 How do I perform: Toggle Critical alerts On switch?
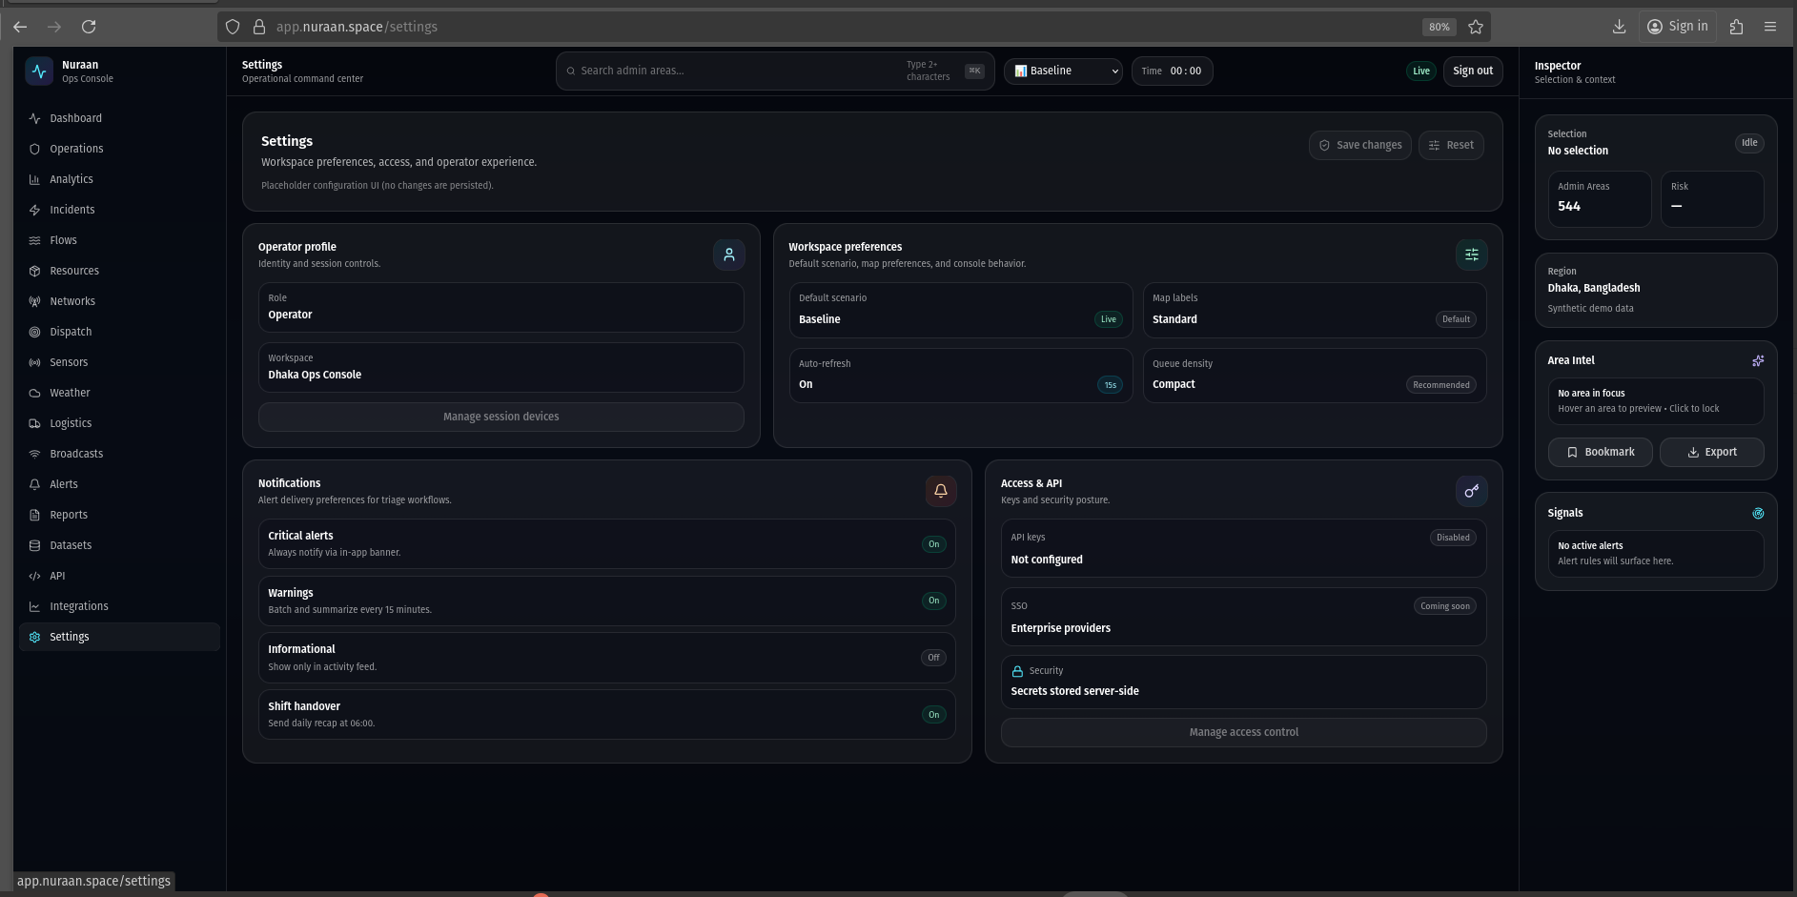[x=933, y=544]
